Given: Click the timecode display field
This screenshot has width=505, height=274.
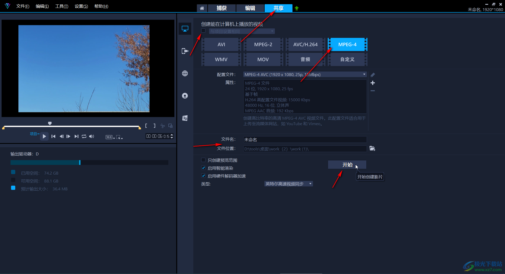Looking at the screenshot, I should (158, 136).
